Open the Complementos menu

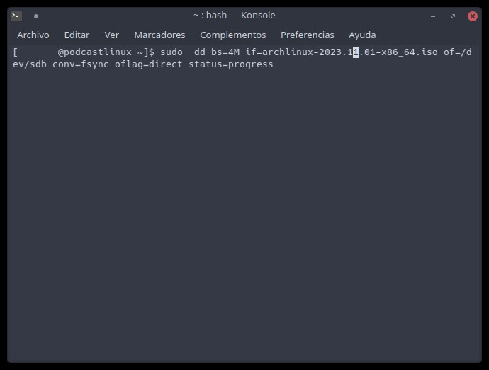coord(232,35)
